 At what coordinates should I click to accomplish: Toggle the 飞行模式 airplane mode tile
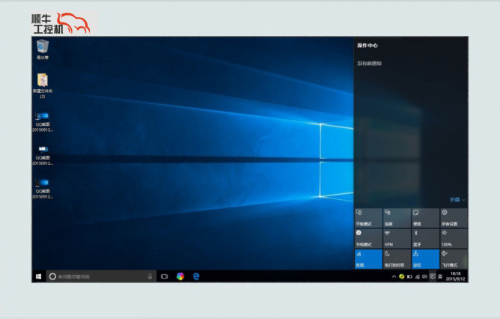point(454,259)
